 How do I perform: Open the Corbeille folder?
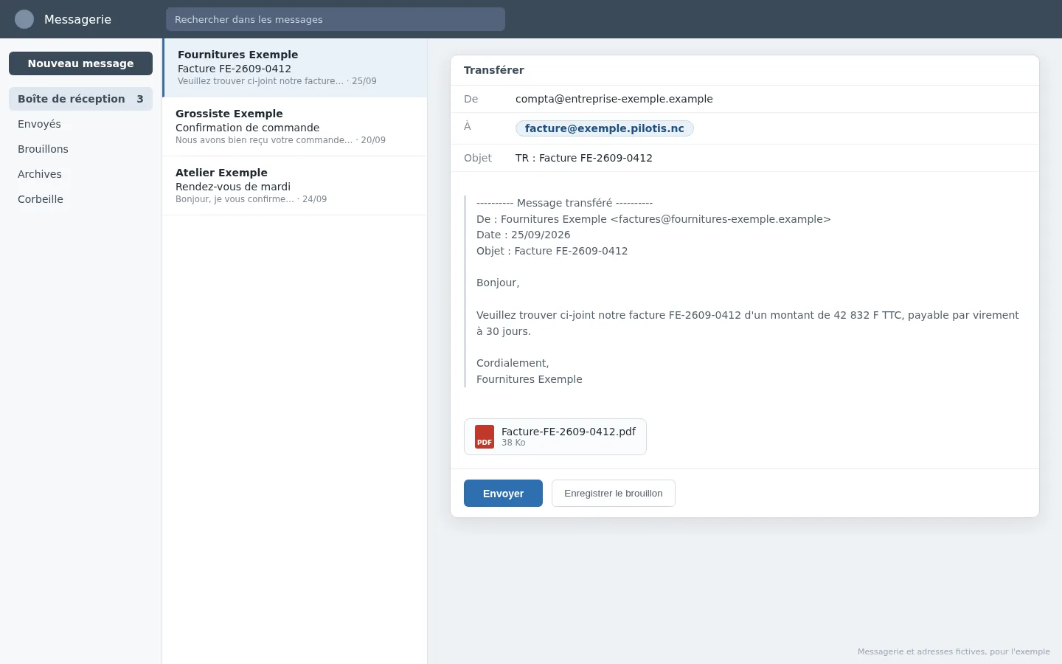click(81, 199)
